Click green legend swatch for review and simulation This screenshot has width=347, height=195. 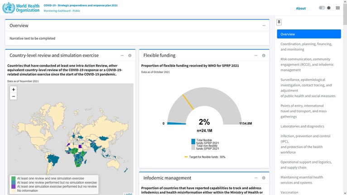[x=13, y=178]
